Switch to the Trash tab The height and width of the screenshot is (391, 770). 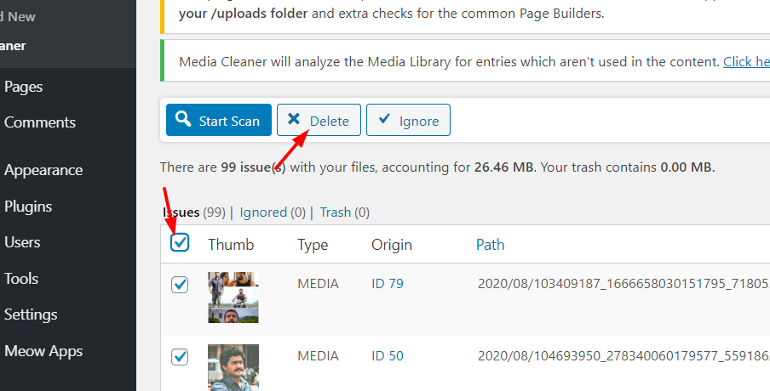pos(336,212)
